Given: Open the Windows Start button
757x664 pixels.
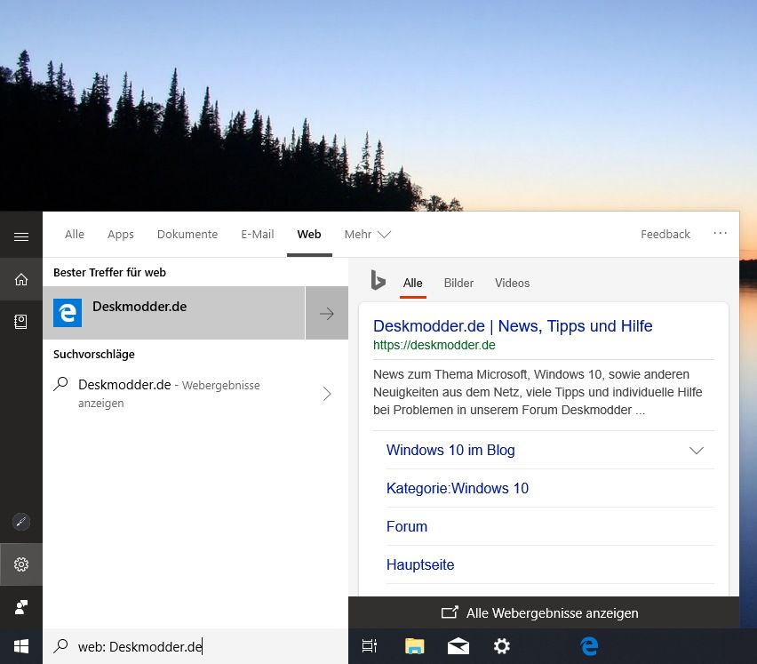Looking at the screenshot, I should click(21, 646).
